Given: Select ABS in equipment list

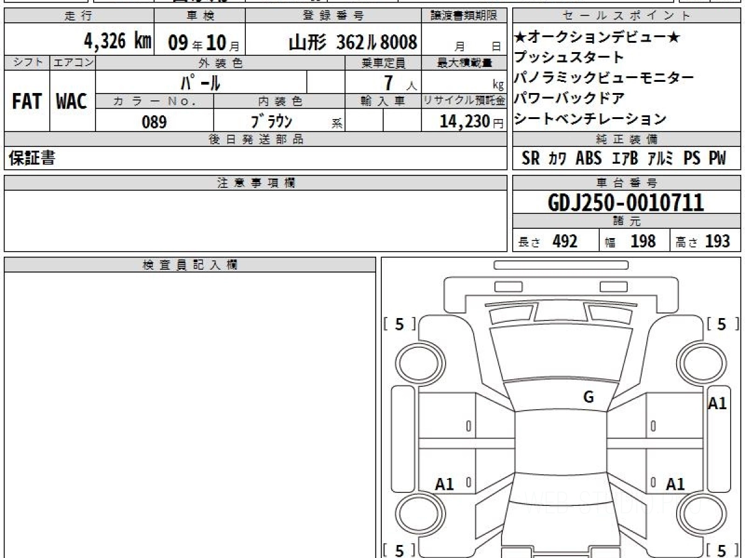Looking at the screenshot, I should pos(589,159).
